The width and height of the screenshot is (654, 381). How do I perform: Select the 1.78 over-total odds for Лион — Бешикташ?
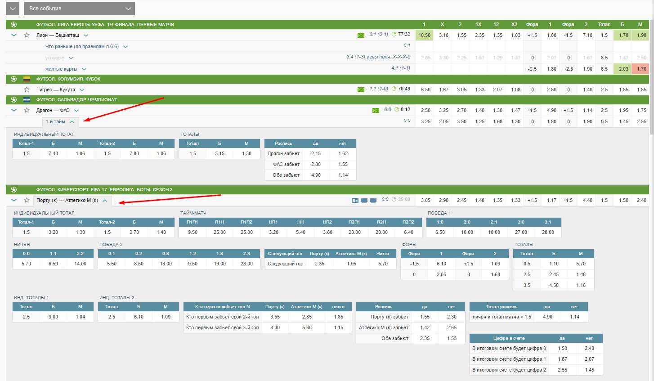point(623,35)
